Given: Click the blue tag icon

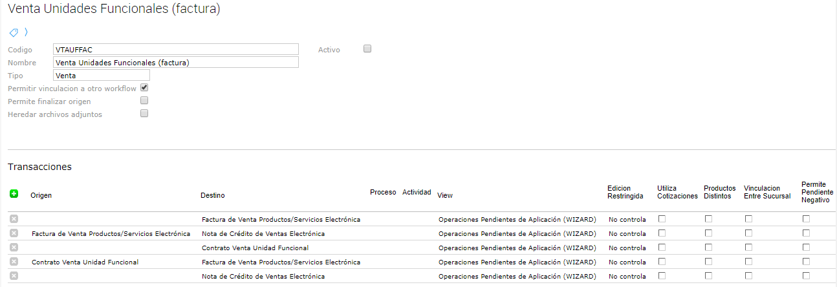Looking at the screenshot, I should coord(13,32).
